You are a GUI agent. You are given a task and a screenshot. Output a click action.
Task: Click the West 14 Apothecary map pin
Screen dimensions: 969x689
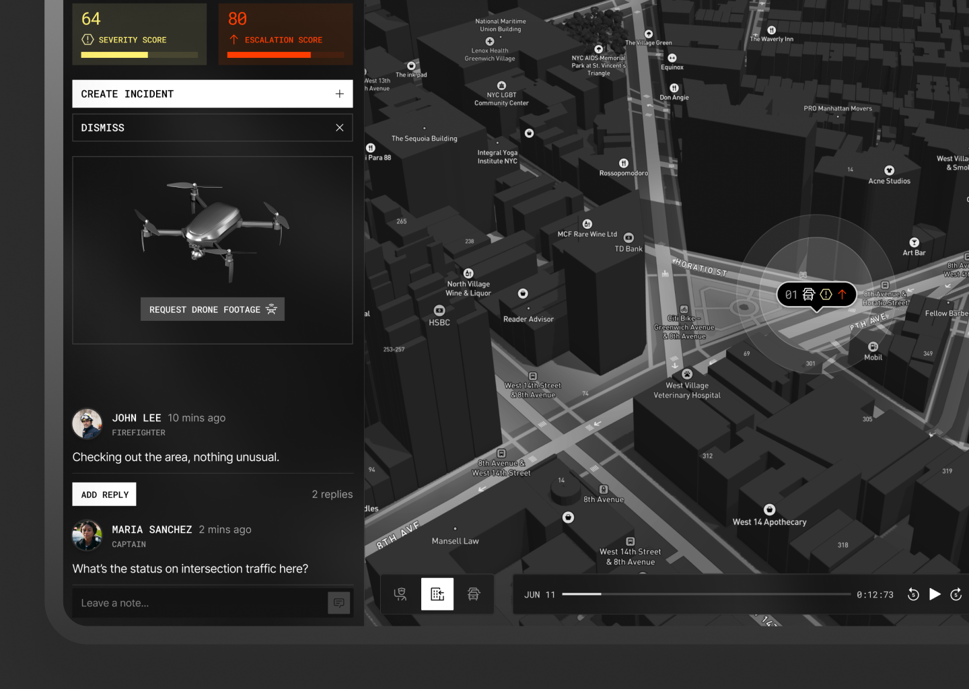[x=769, y=510]
